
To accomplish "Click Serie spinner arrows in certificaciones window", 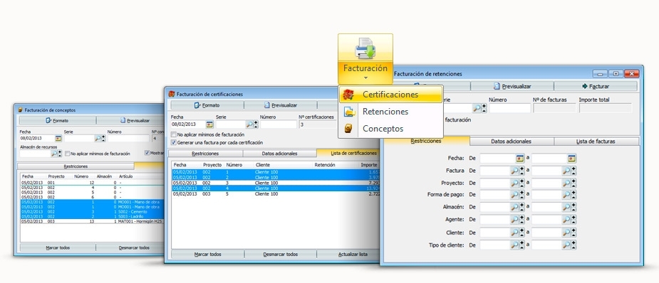I will 256,124.
